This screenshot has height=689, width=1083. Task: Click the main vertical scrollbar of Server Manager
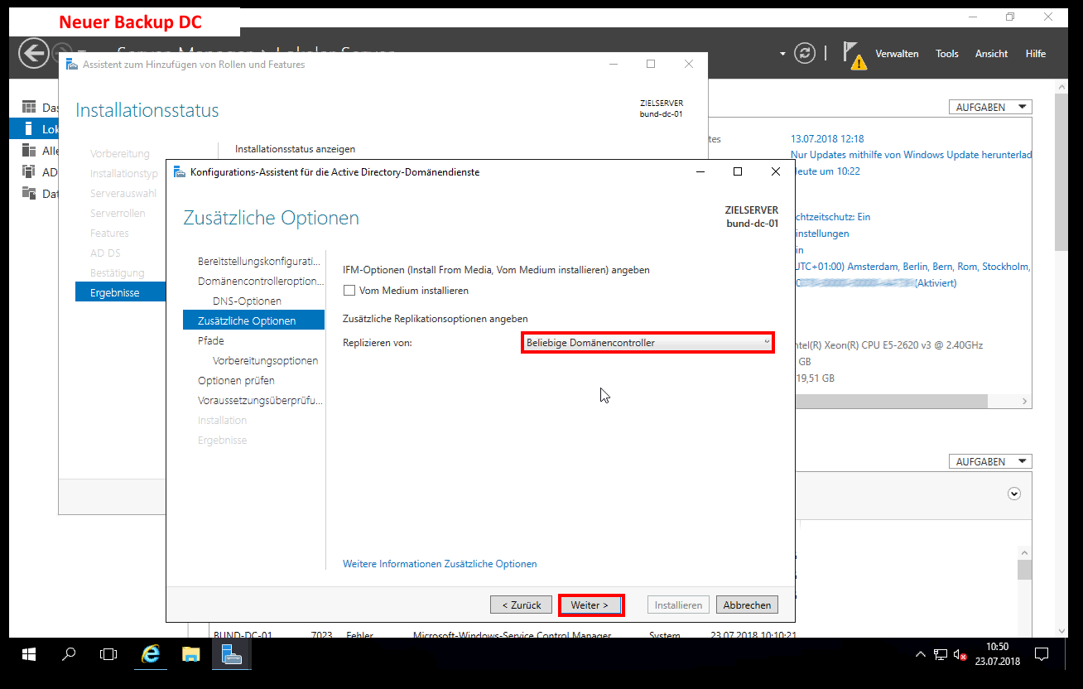point(1062,171)
